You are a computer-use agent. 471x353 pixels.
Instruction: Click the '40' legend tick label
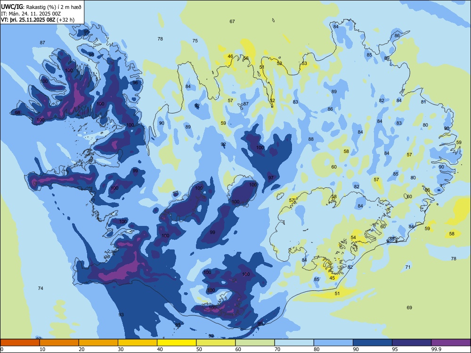(x=160, y=349)
